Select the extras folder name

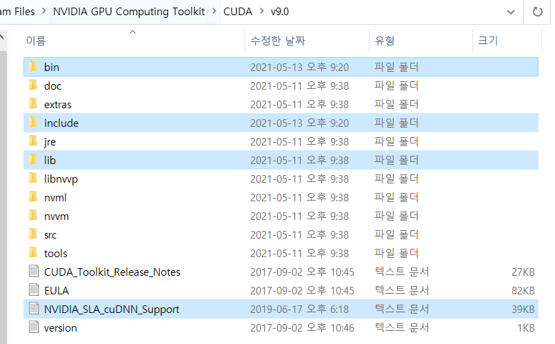pos(58,105)
